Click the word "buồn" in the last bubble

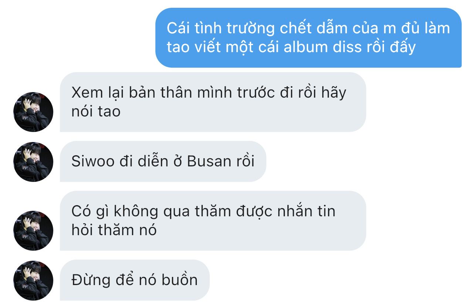[179, 280]
